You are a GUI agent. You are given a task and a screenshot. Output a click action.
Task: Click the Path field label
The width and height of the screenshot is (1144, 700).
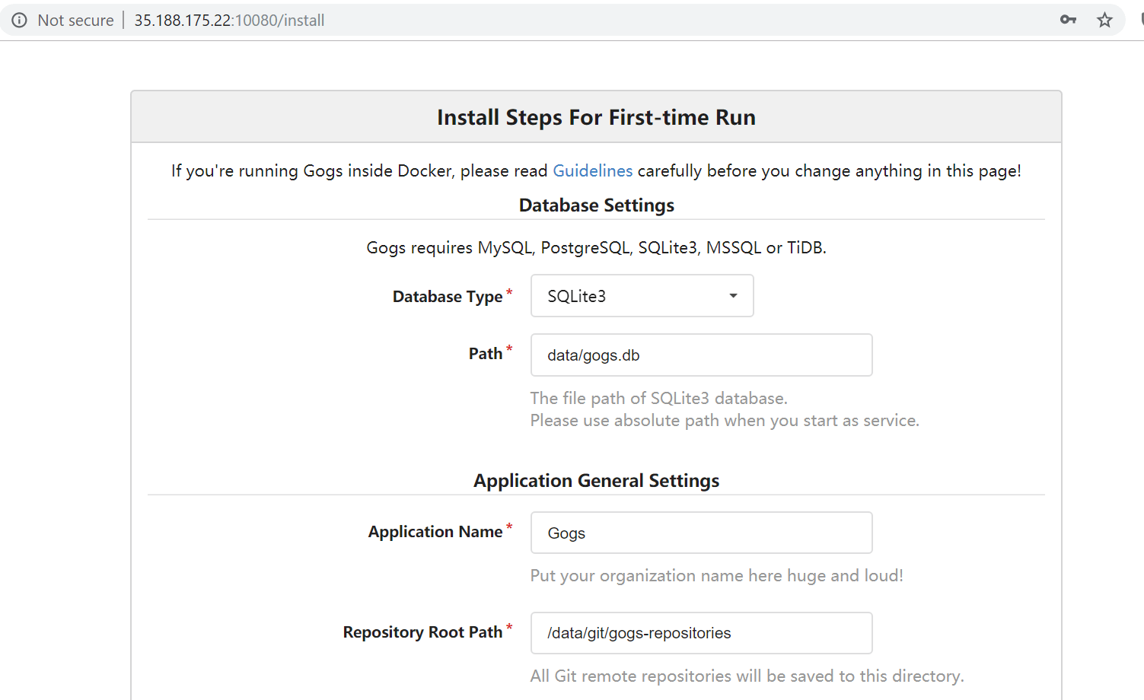[x=485, y=354]
